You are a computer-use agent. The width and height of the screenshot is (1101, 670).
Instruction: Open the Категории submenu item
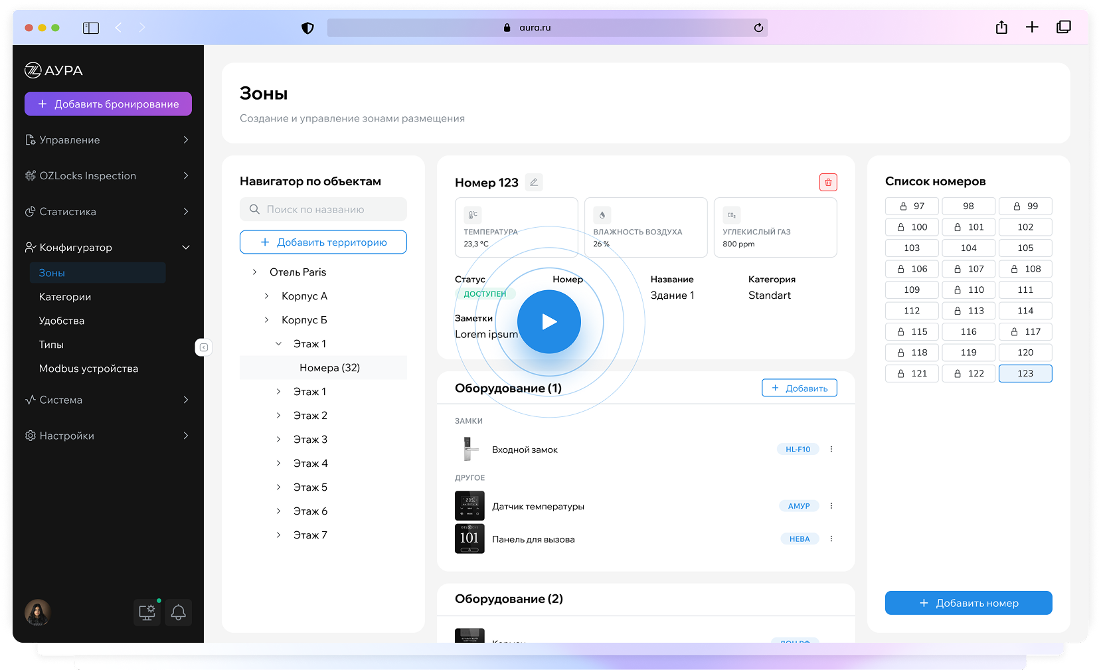click(65, 297)
